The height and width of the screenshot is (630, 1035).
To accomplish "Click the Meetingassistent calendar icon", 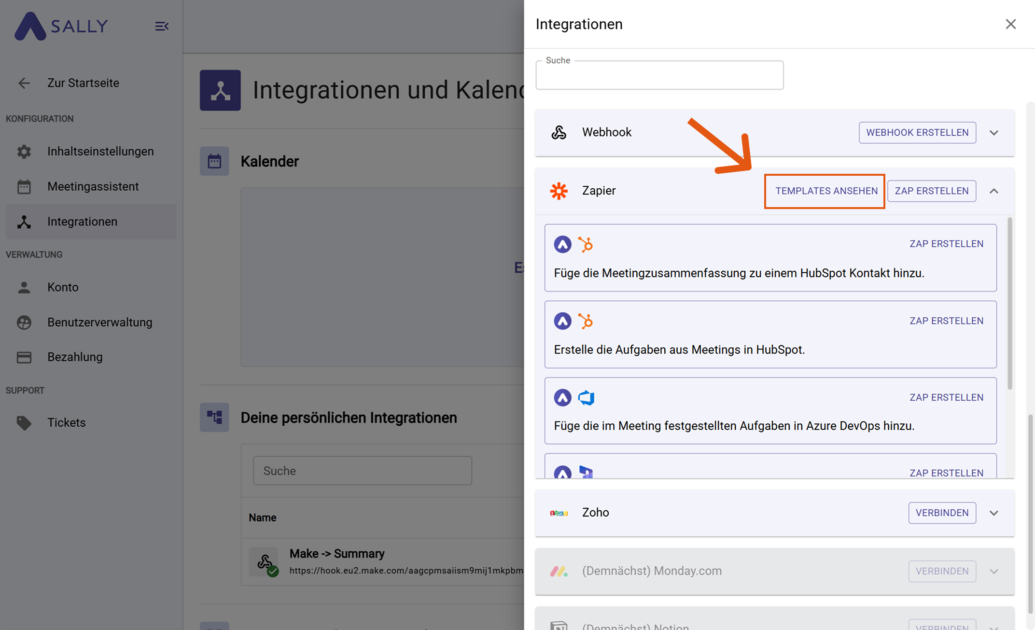I will 24,186.
